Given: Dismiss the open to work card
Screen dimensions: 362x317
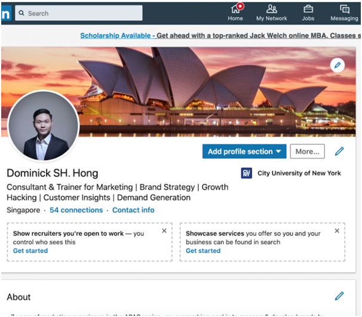Looking at the screenshot, I should coord(164,230).
